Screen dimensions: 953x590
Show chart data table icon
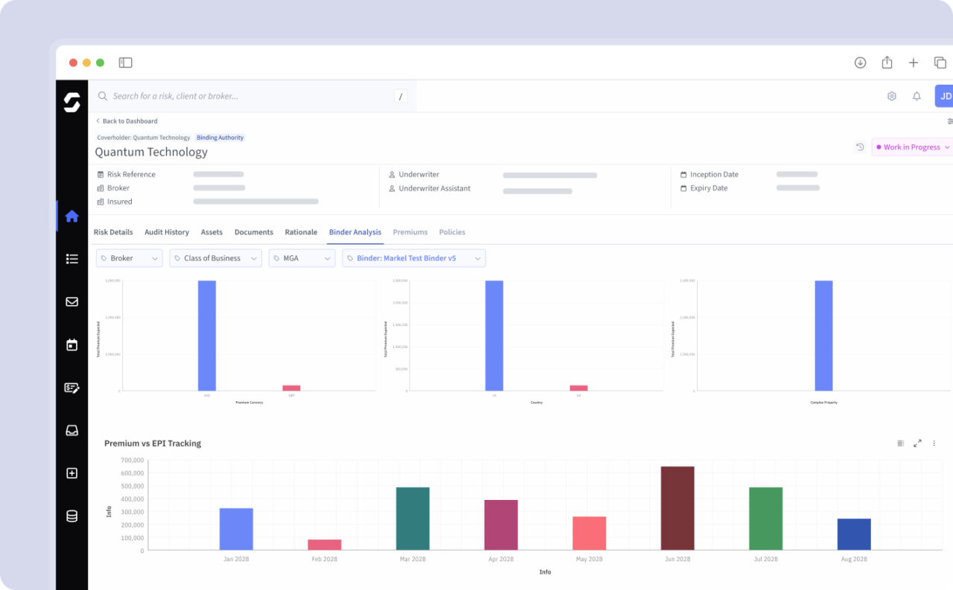coord(901,443)
